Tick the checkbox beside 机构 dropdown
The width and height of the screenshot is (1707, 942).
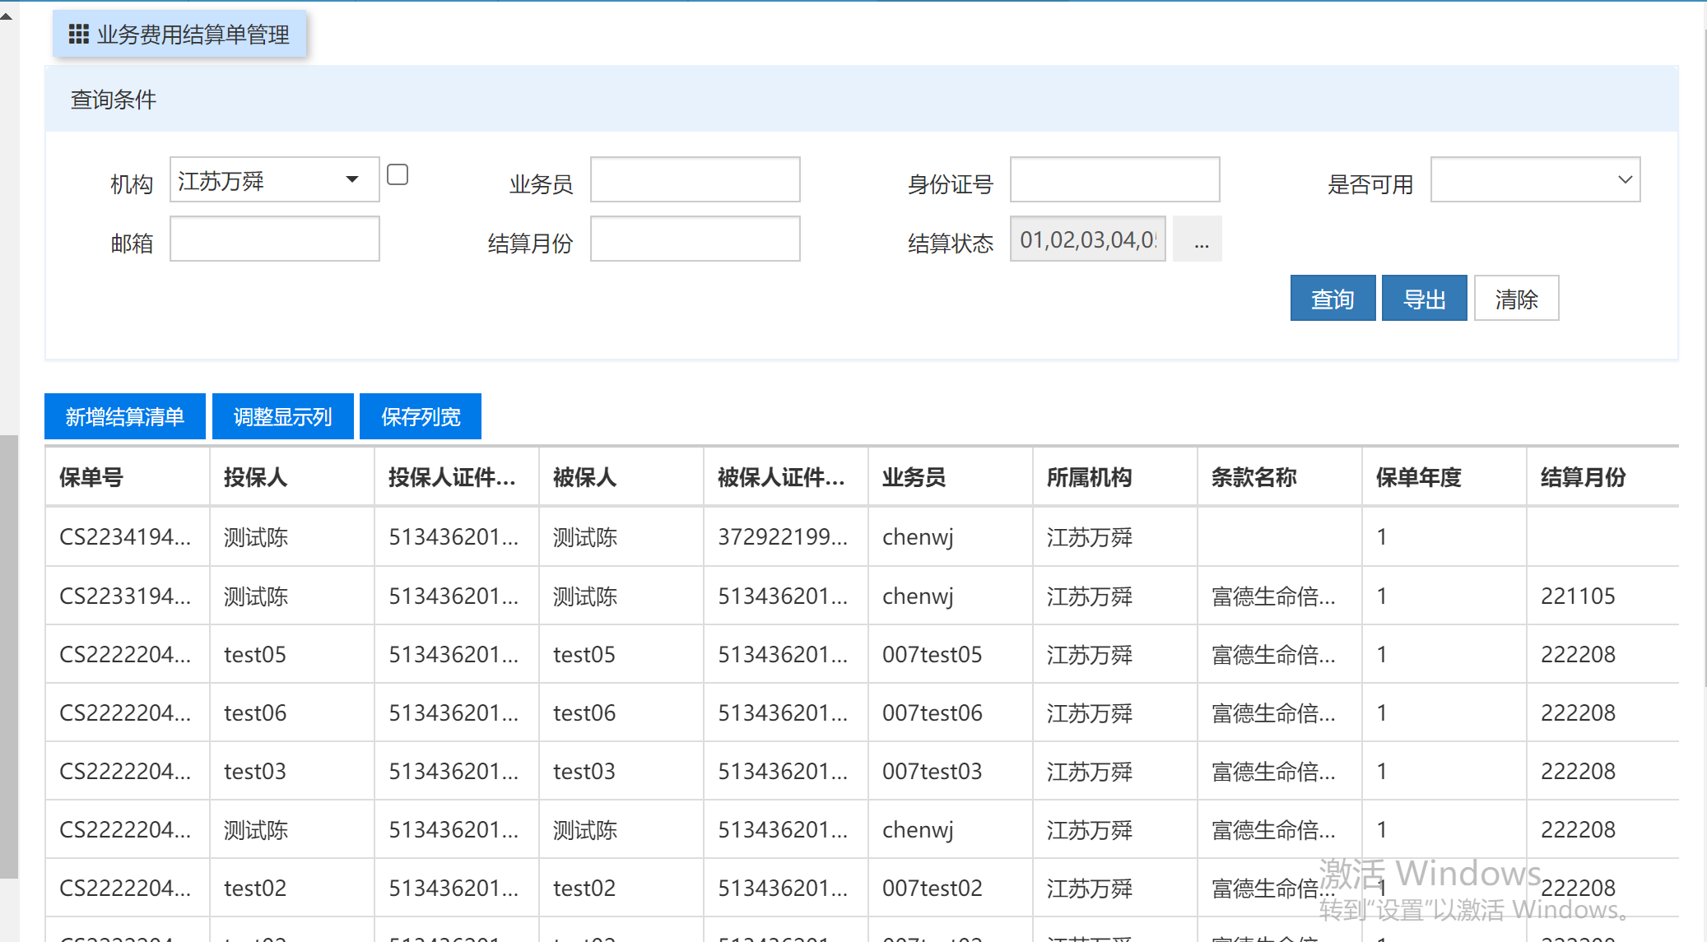pyautogui.click(x=398, y=174)
